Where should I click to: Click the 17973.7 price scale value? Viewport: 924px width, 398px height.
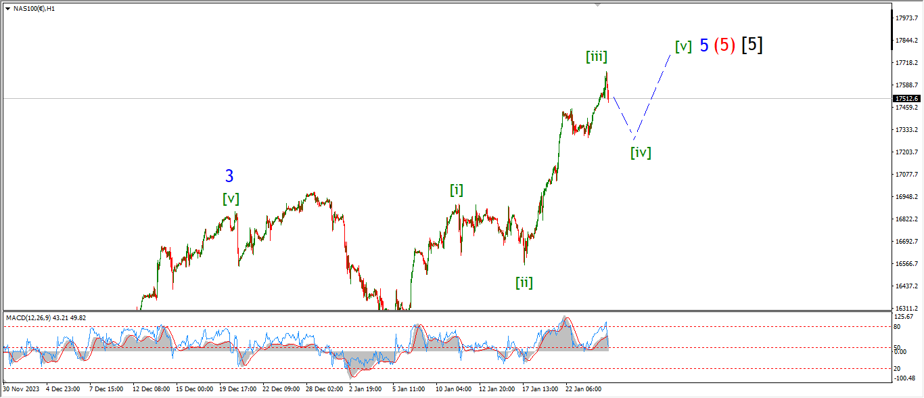906,18
